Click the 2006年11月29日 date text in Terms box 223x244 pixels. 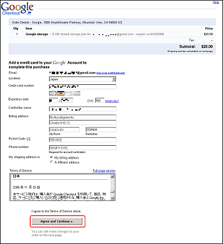coord(26,187)
